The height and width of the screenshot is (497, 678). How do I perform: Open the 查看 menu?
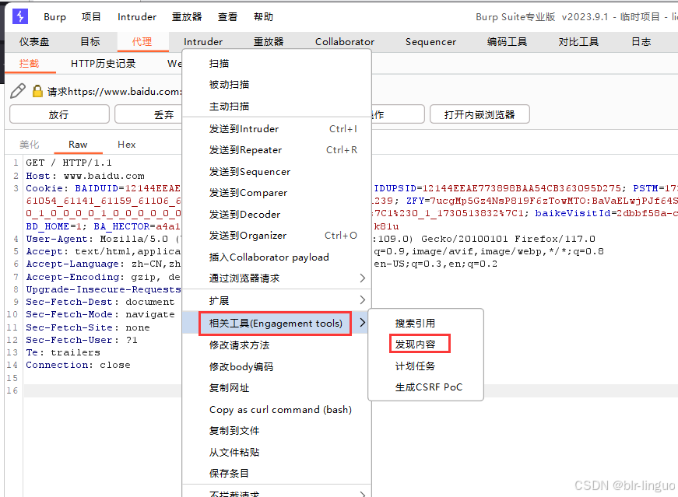pyautogui.click(x=228, y=17)
